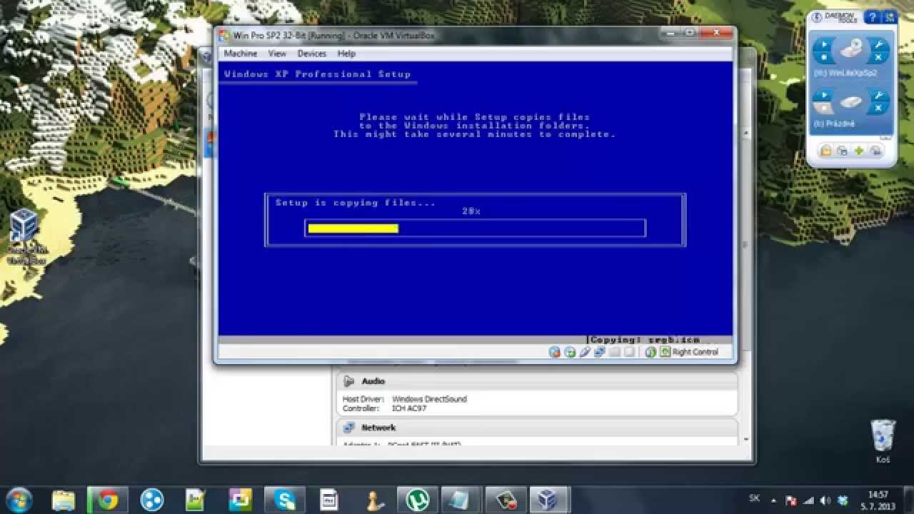The width and height of the screenshot is (914, 514).
Task: Open the Machine menu in VirtualBox
Action: [240, 54]
